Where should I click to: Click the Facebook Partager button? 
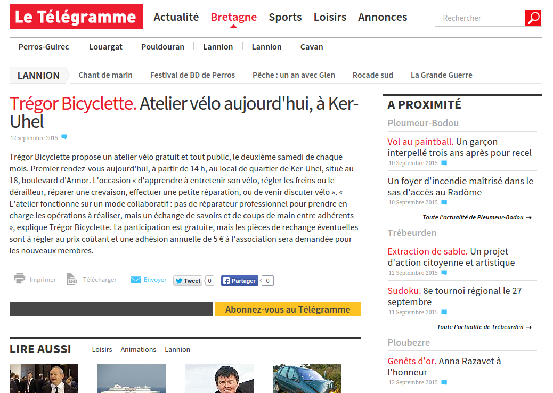[240, 281]
